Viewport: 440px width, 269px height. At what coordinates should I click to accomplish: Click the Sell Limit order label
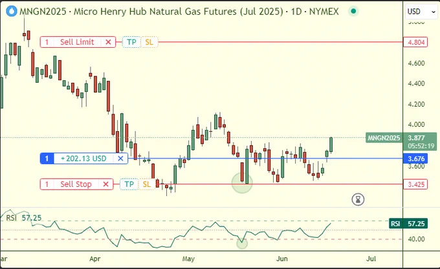click(x=77, y=42)
